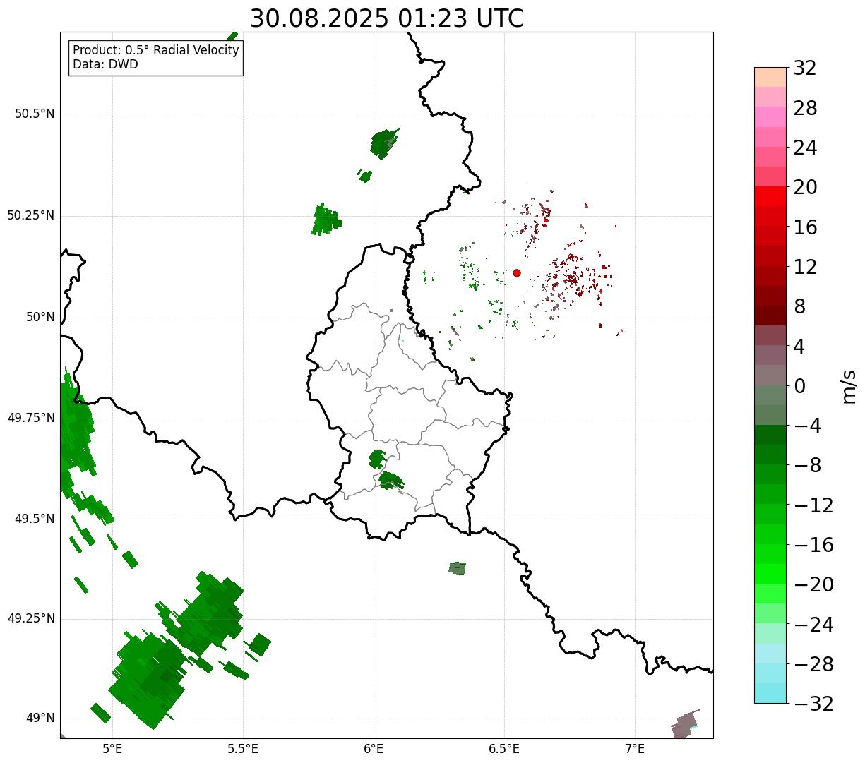Click the 5°E longitude label

[112, 749]
